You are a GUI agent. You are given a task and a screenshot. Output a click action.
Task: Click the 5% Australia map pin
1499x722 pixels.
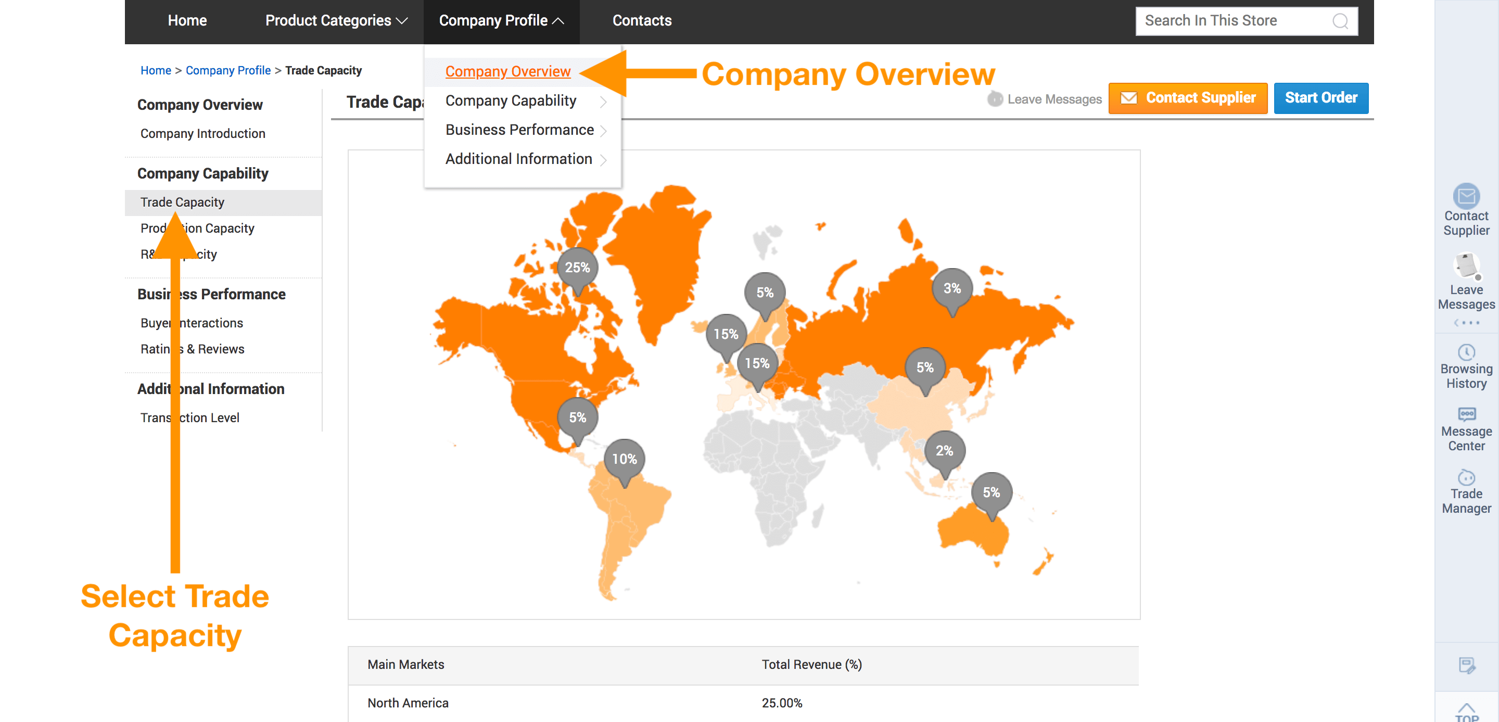991,493
